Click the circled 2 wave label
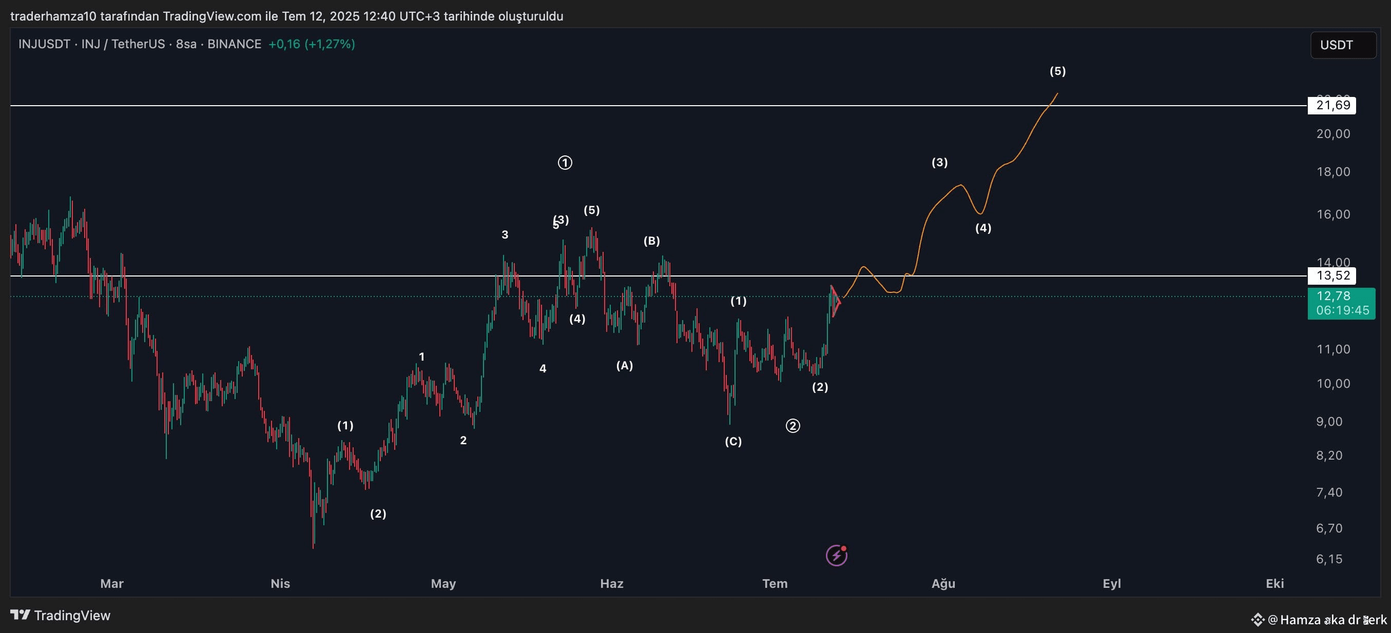Viewport: 1391px width, 633px height. pos(793,426)
